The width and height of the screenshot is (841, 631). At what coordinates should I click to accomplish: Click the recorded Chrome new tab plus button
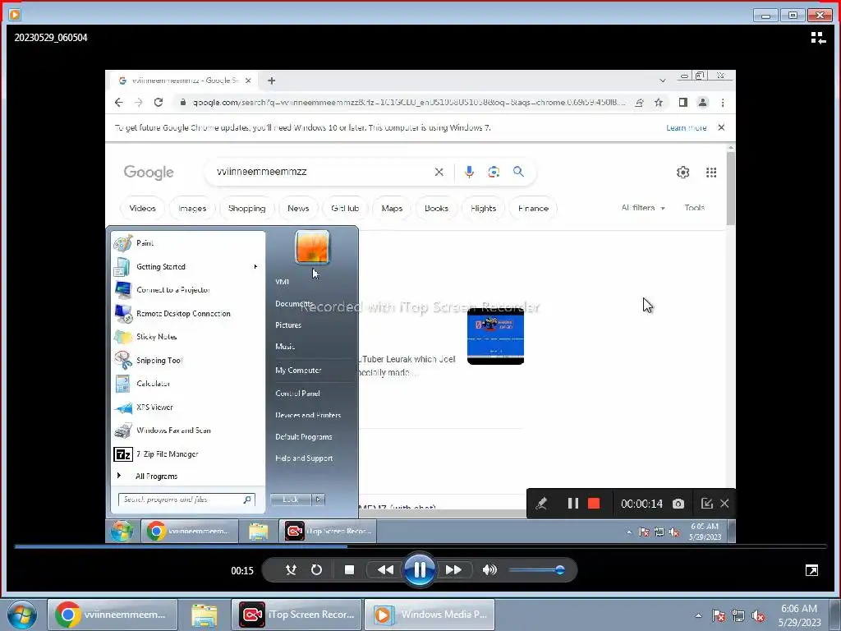[x=271, y=81]
